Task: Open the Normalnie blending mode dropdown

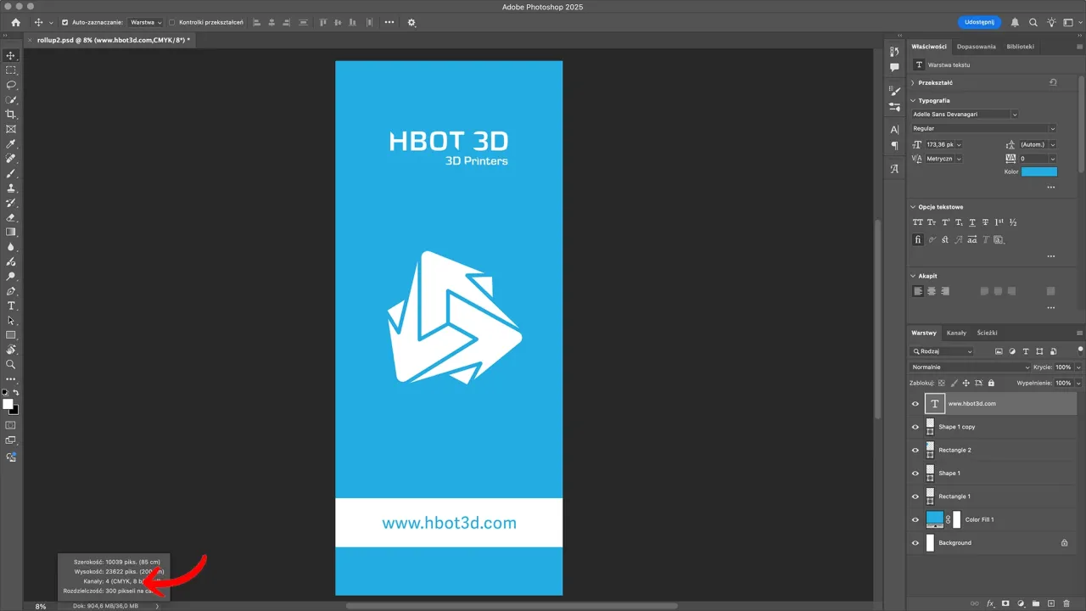Action: (971, 367)
